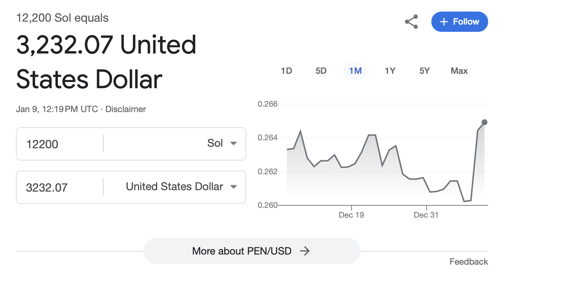570x295 pixels.
Task: Click the plus icon on Follow button
Action: 444,22
